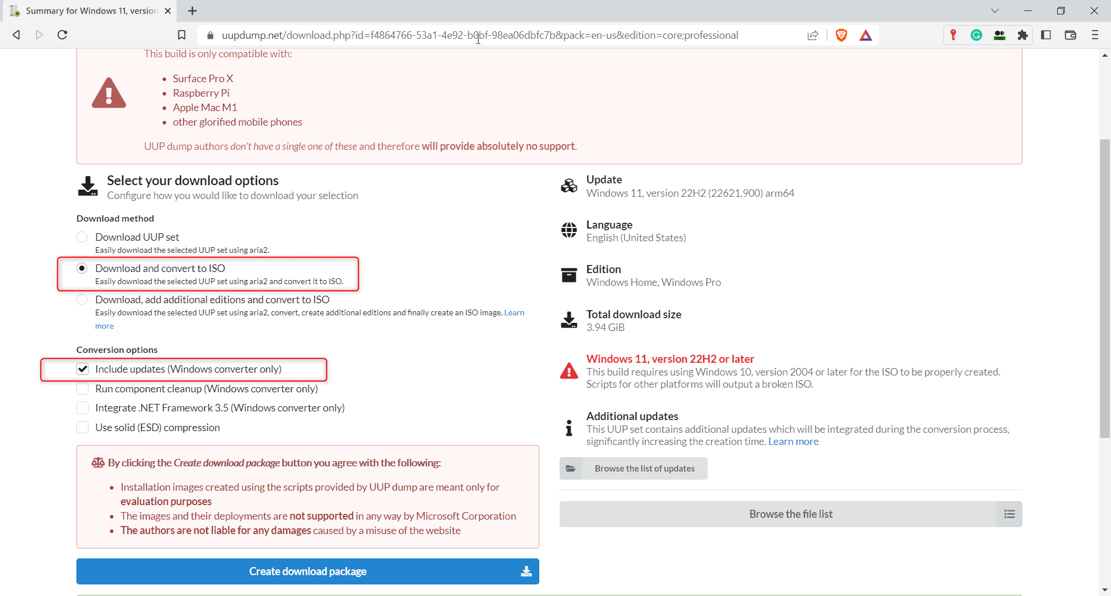
Task: Click the uupdump.net address bar URL
Action: 480,35
